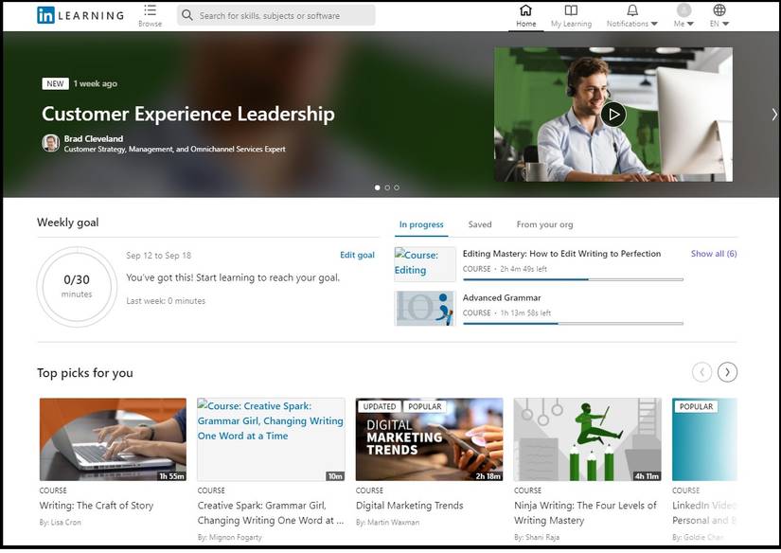
Task: Click the Editing Mastery progress bar
Action: [x=573, y=280]
